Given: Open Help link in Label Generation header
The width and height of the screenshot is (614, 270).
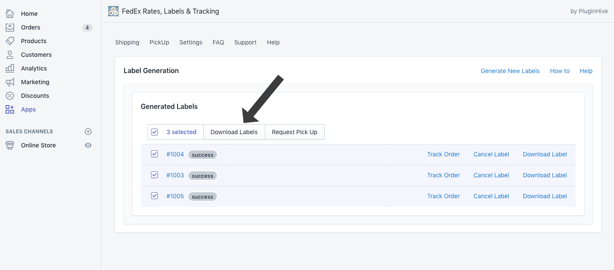Looking at the screenshot, I should [586, 71].
